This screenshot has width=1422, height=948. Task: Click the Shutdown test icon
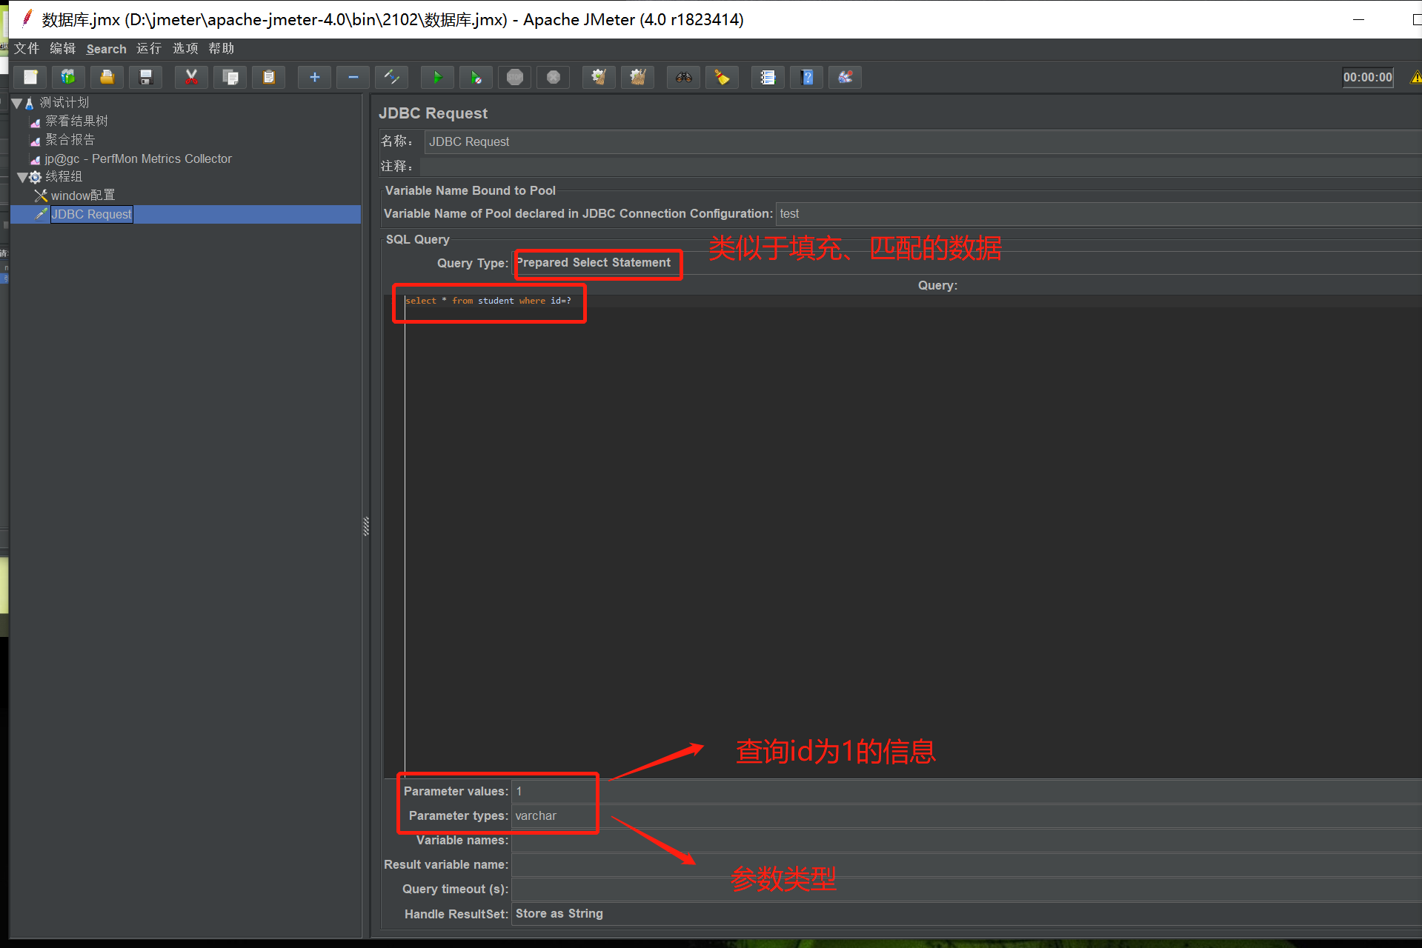[554, 77]
